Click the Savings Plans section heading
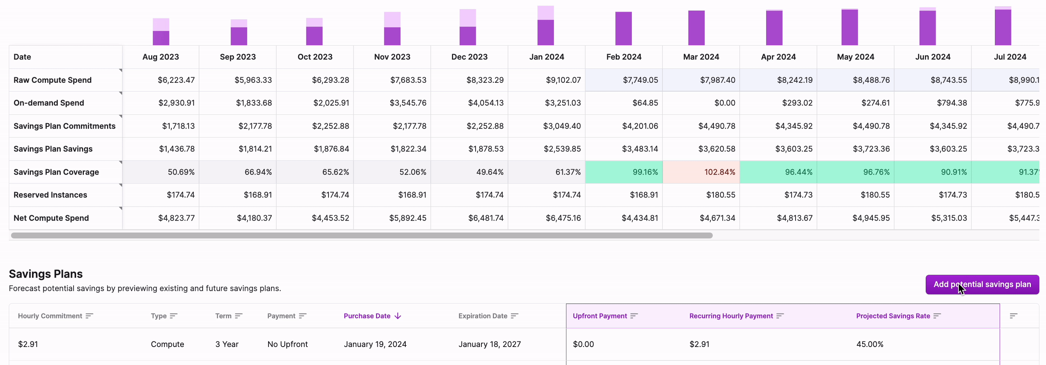The image size is (1046, 365). coord(46,274)
